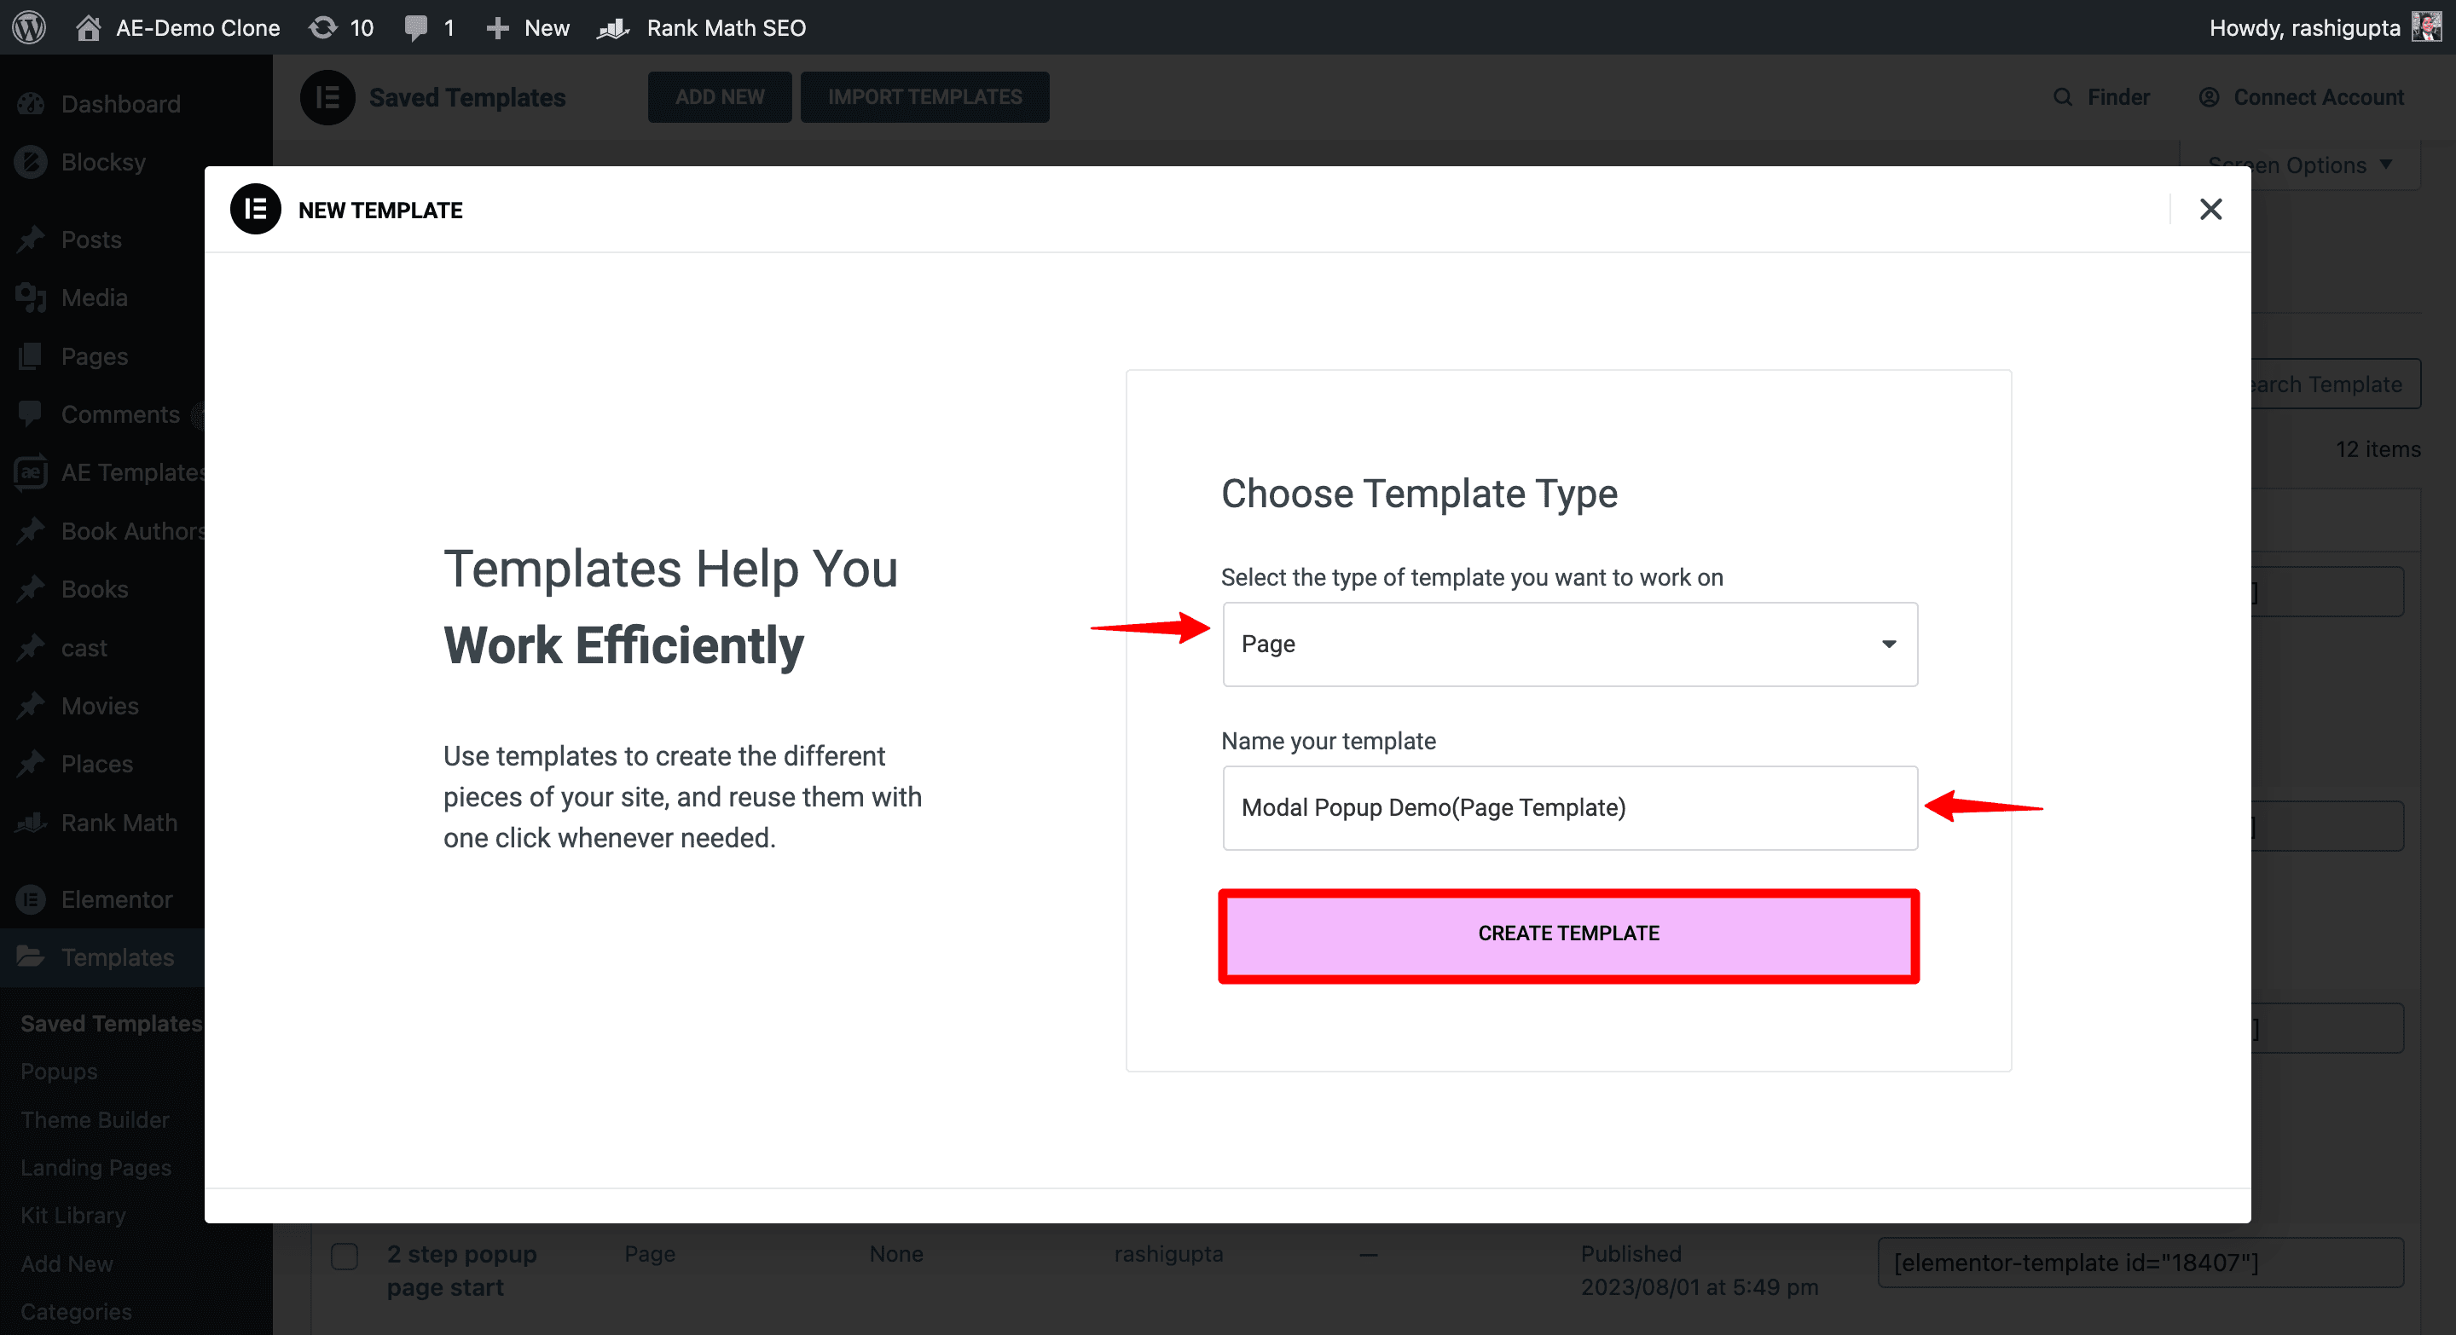Click the Elementor logo icon in dialog

click(x=257, y=209)
